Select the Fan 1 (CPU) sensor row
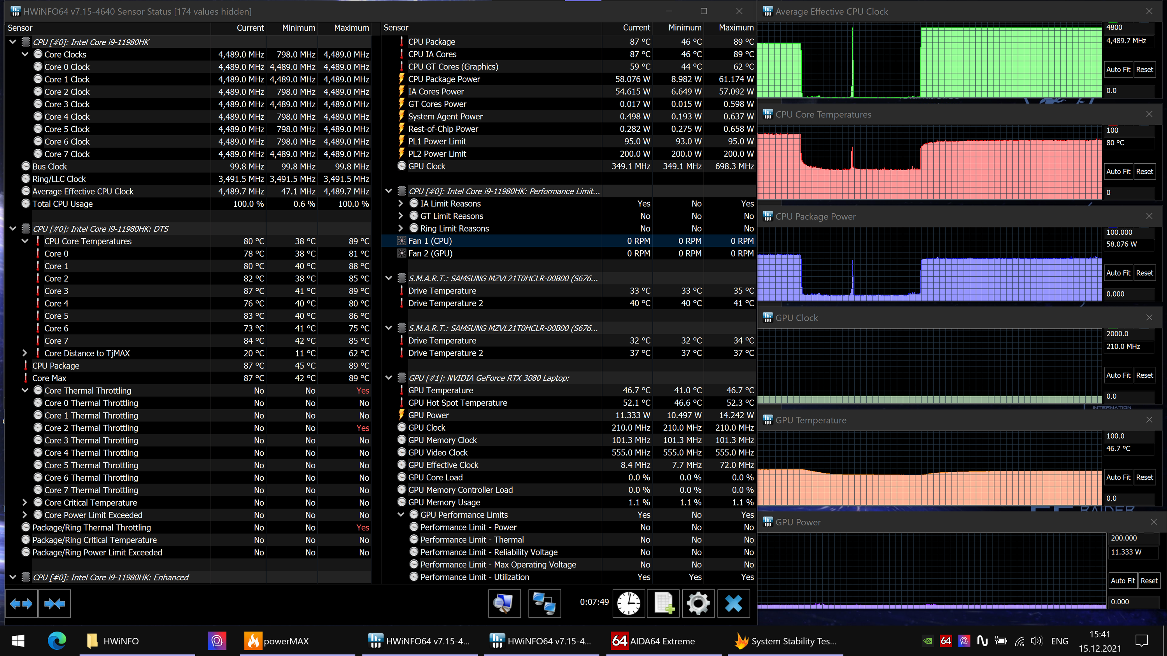This screenshot has height=656, width=1167. 430,241
